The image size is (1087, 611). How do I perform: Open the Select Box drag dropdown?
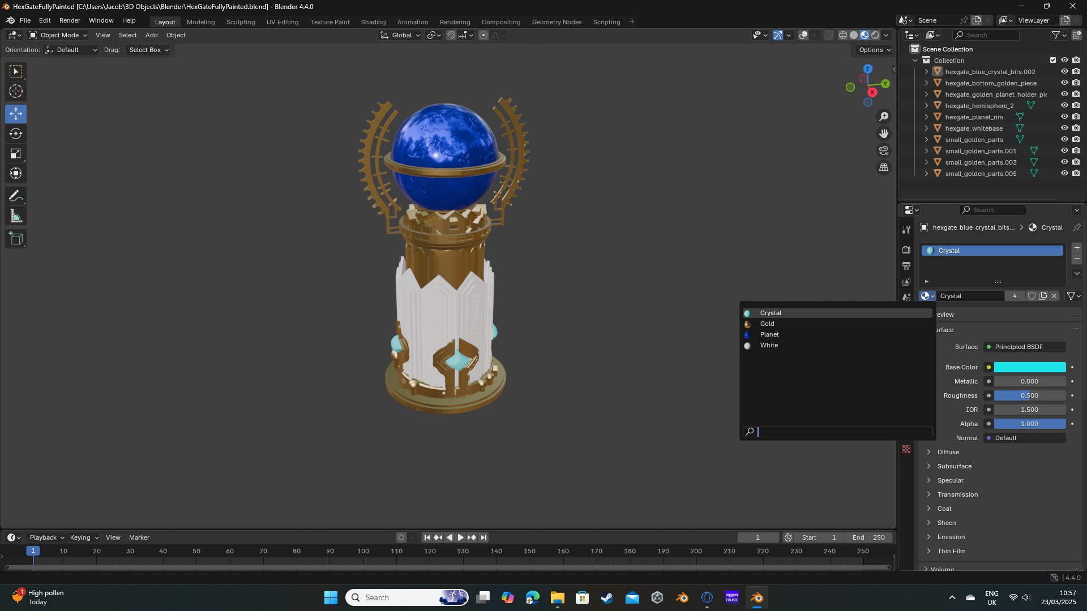pos(149,50)
